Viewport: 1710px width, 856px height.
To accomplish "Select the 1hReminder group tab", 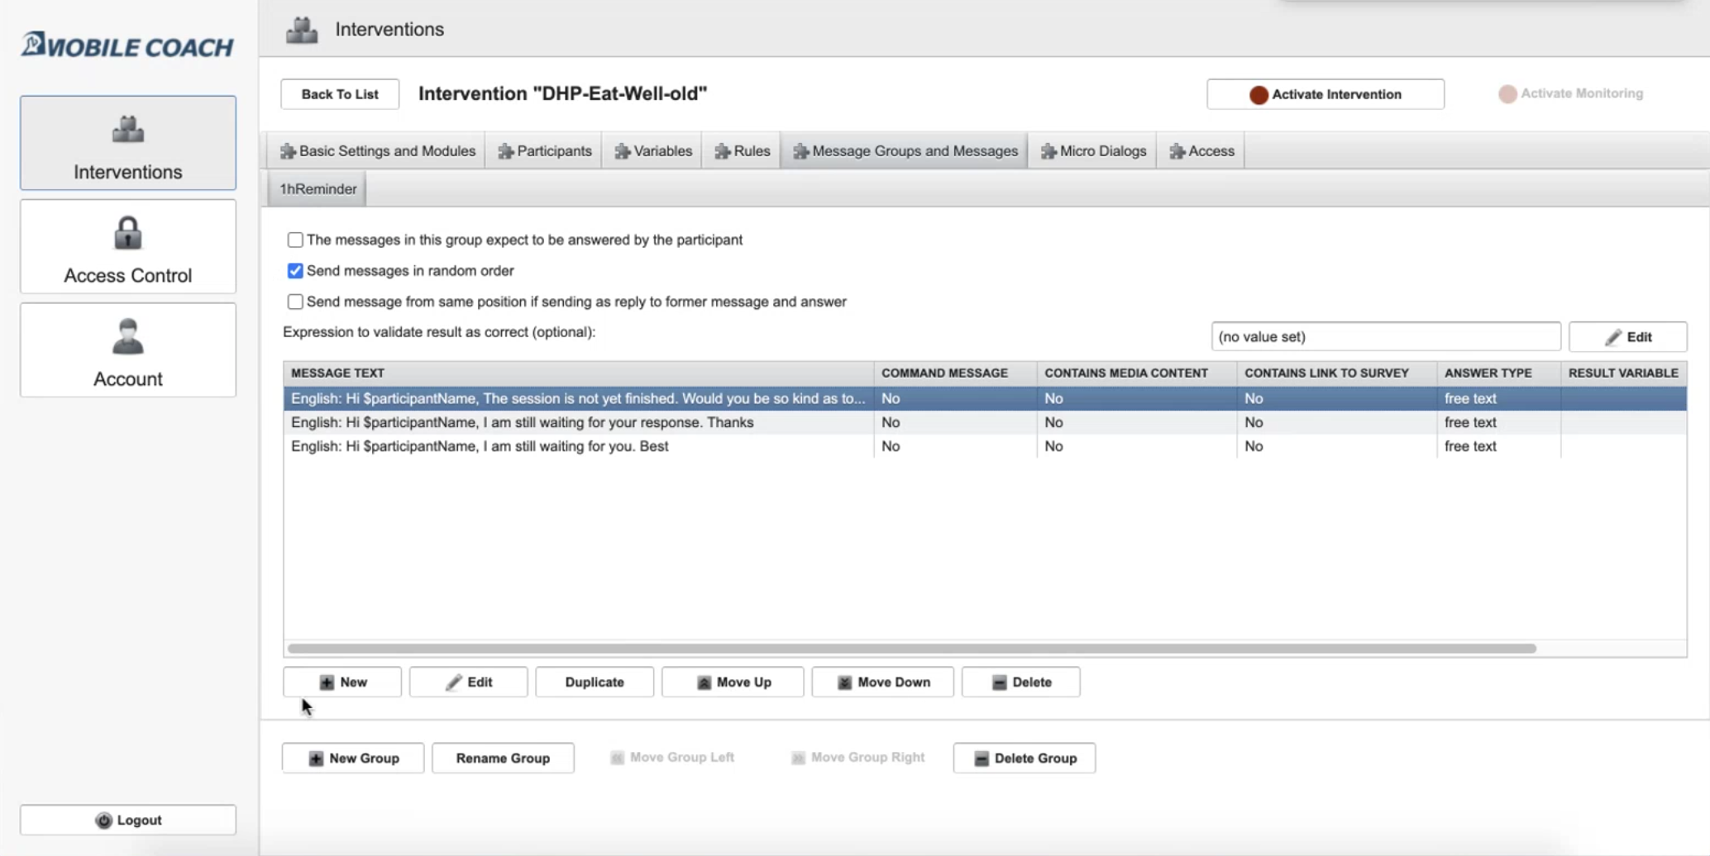I will click(x=318, y=189).
